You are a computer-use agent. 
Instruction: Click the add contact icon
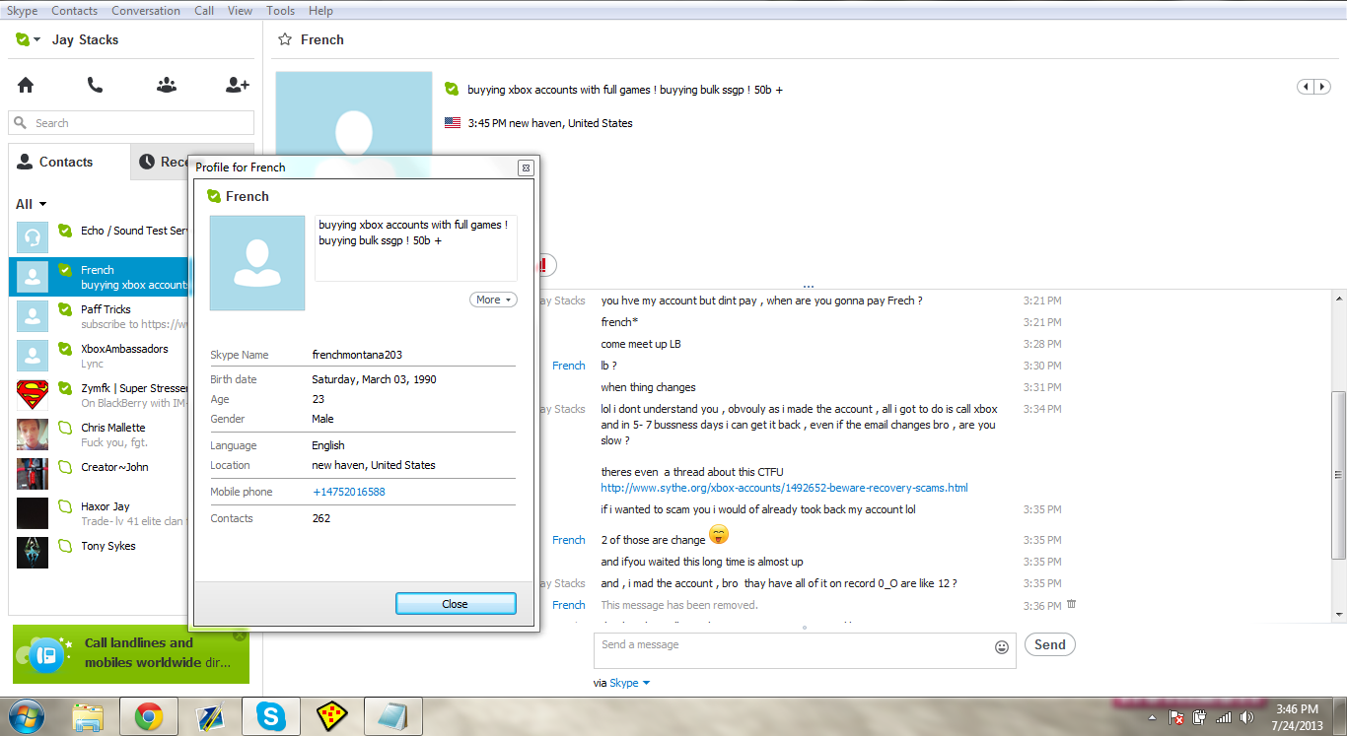(238, 86)
